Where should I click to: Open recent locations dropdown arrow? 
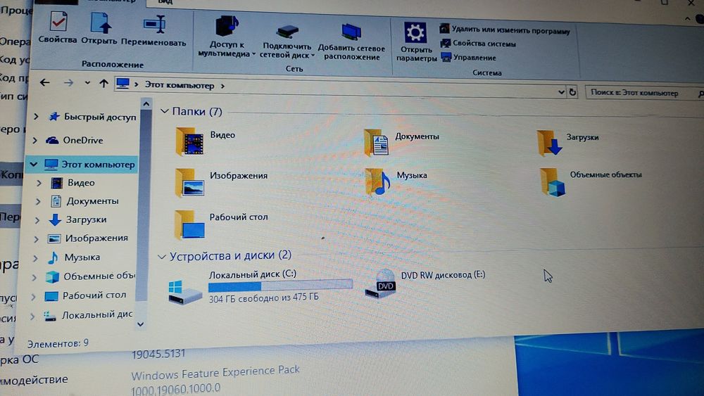(87, 83)
